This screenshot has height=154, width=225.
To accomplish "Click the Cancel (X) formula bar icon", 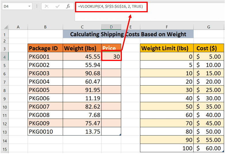I will 47,6.
